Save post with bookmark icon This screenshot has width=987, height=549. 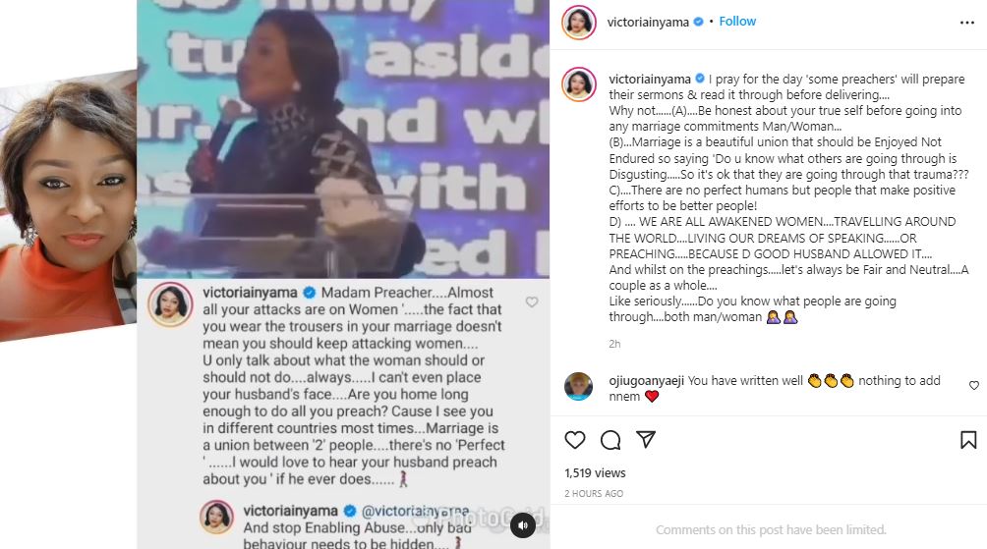(968, 440)
